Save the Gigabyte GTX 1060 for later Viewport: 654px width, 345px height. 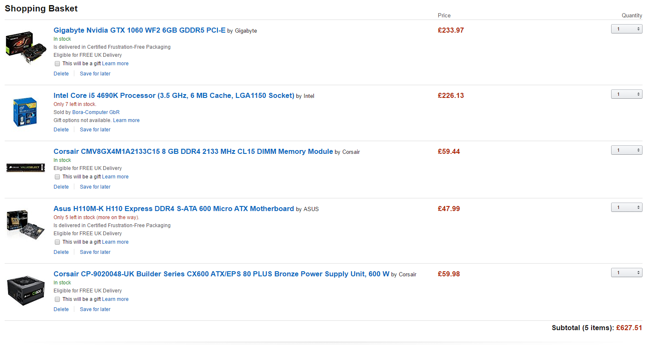click(95, 74)
